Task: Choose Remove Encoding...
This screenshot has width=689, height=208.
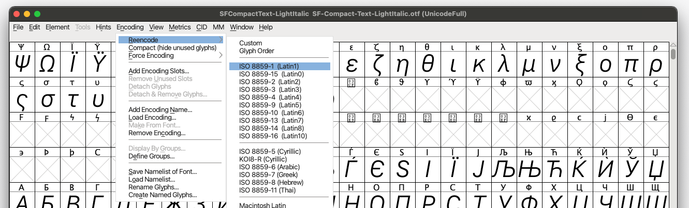Action: click(172, 133)
